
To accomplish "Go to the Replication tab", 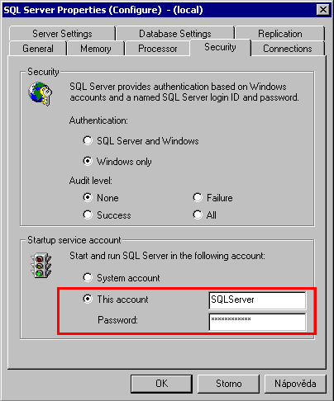I will 280,34.
